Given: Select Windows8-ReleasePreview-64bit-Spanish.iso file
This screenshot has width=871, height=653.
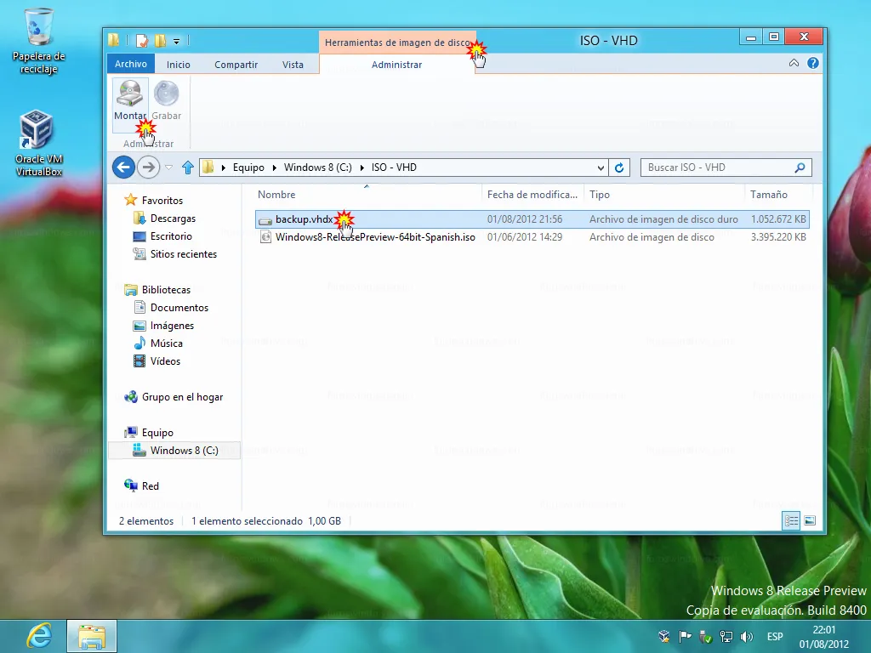Looking at the screenshot, I should 532,237.
